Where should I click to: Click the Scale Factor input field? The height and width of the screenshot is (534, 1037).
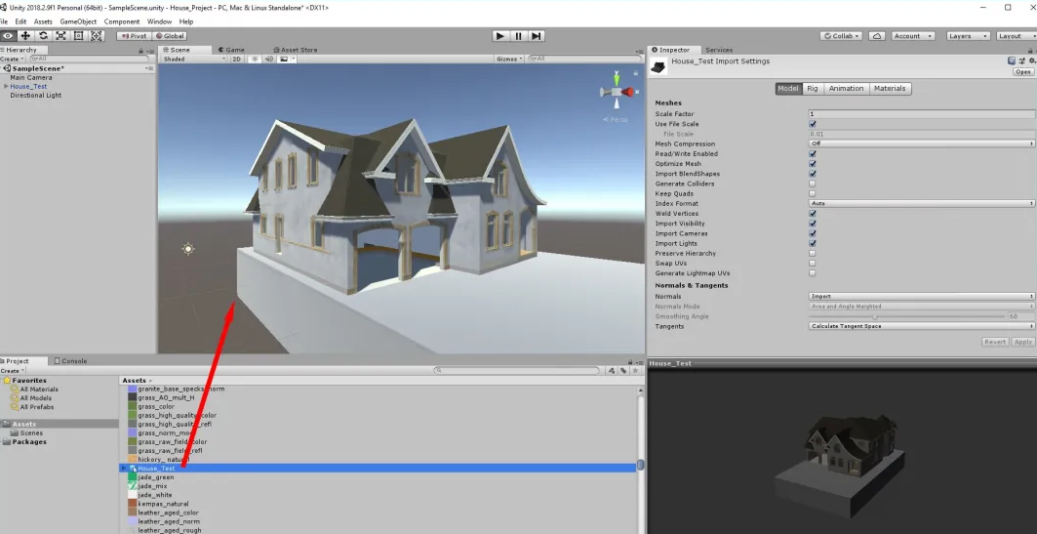point(921,114)
